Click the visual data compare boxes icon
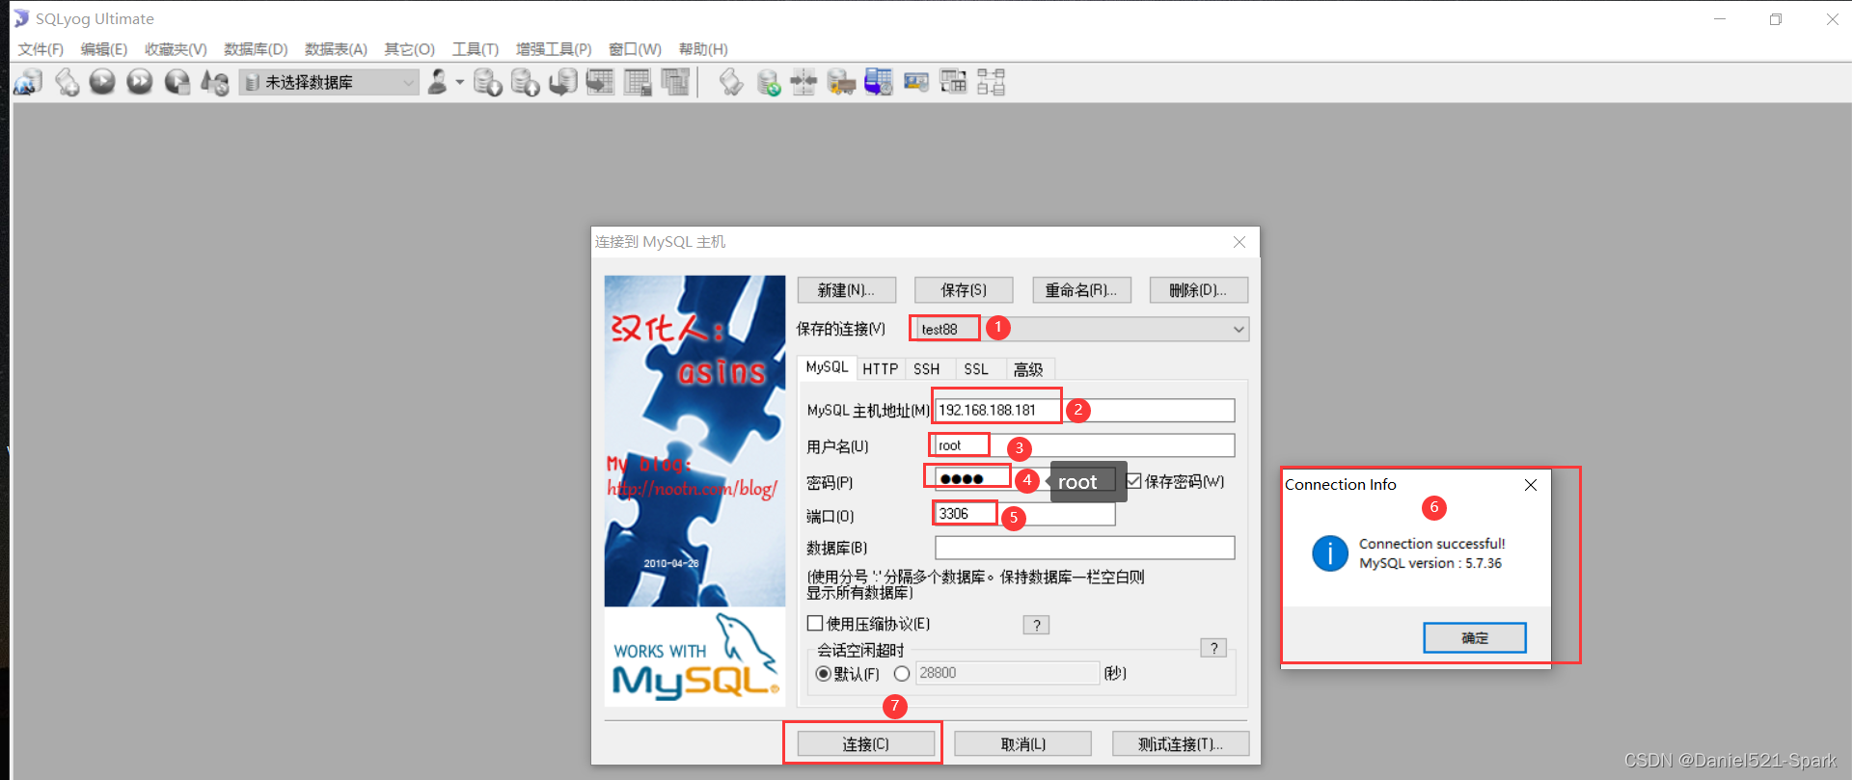The height and width of the screenshot is (780, 1852). click(991, 82)
